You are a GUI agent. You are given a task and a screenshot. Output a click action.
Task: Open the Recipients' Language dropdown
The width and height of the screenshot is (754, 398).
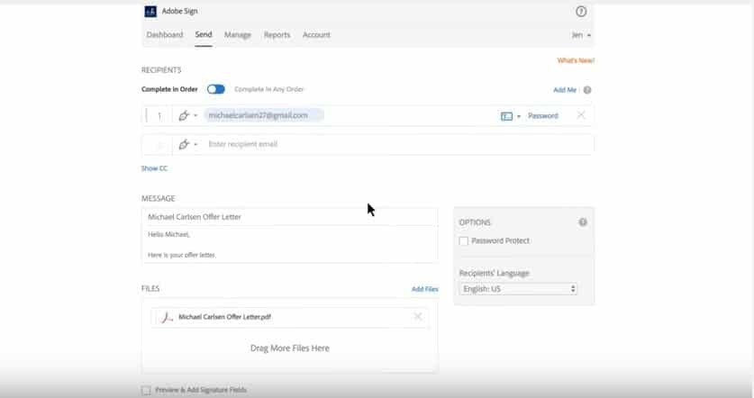pyautogui.click(x=518, y=289)
